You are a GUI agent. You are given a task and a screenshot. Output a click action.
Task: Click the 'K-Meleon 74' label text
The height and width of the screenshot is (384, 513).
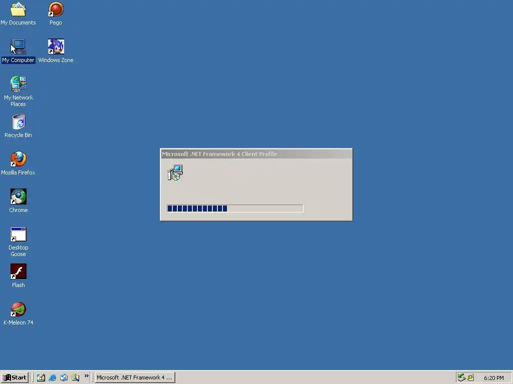19,322
